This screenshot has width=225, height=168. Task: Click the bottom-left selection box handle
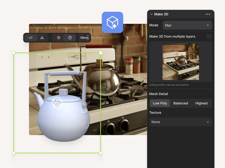click(x=13, y=153)
